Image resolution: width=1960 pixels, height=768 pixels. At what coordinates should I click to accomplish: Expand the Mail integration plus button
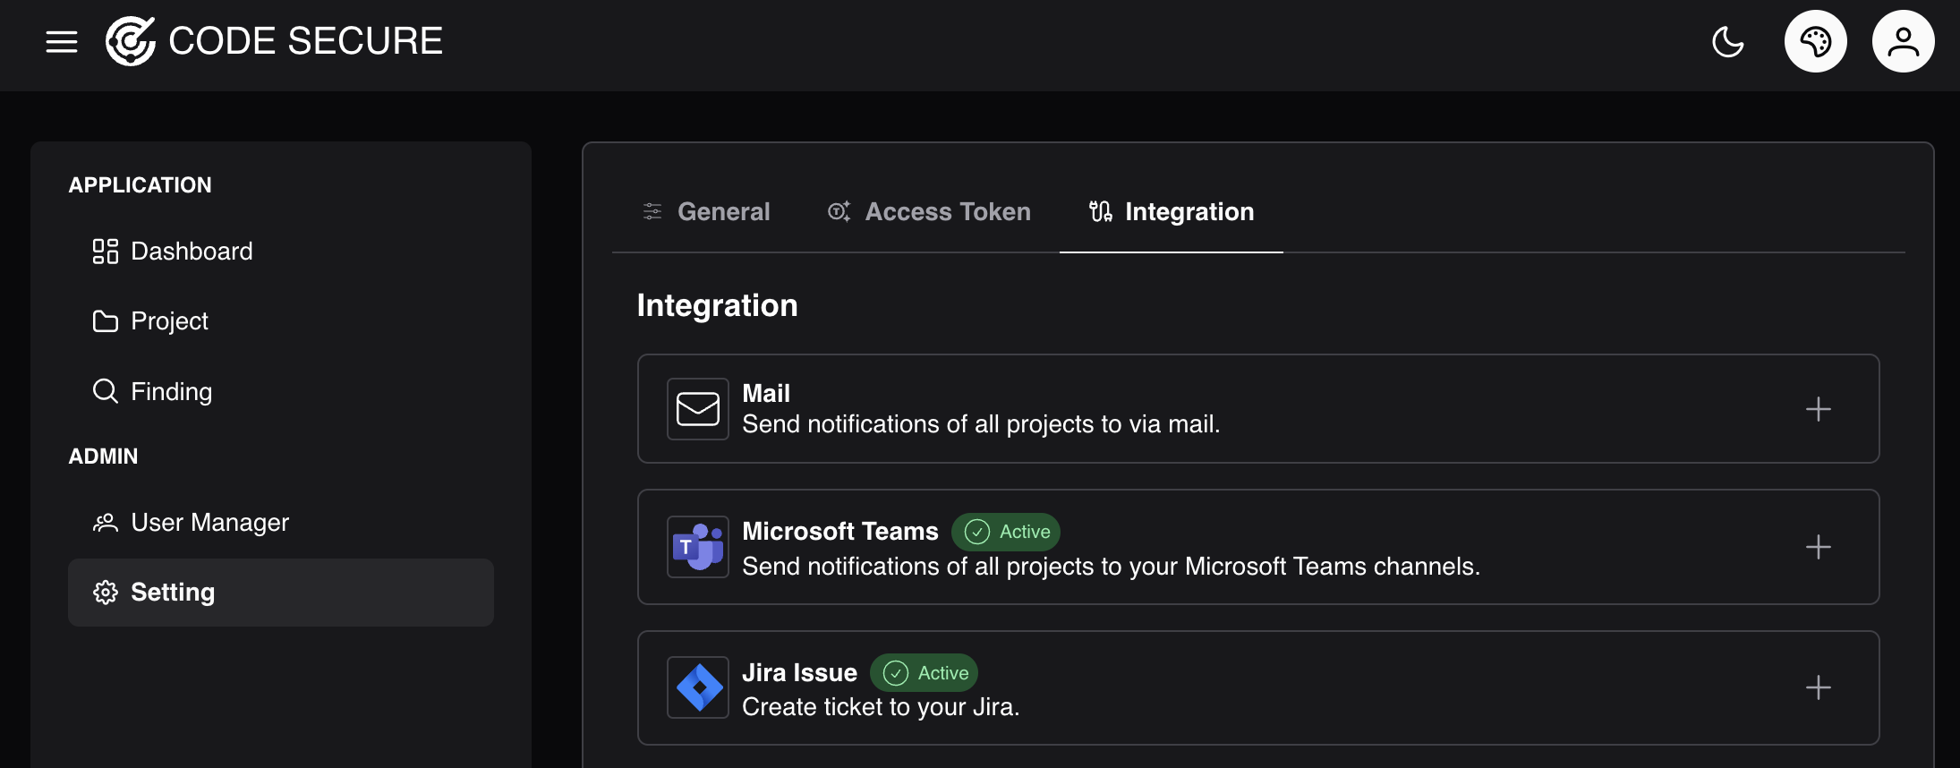1818,409
